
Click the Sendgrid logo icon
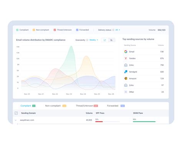click(126, 72)
